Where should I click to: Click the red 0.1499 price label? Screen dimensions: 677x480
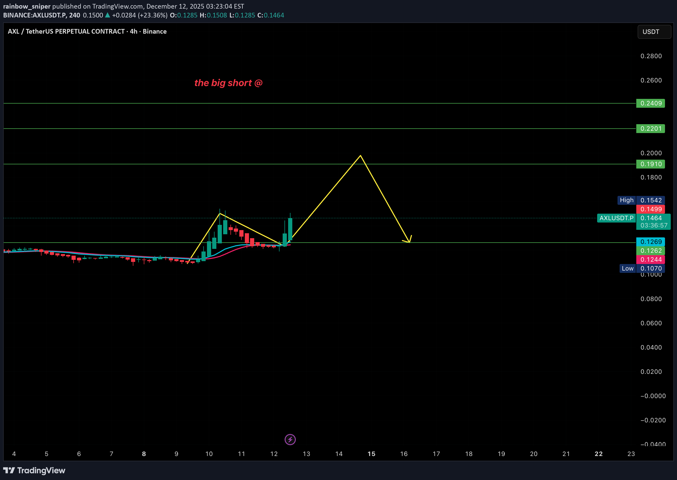[650, 209]
